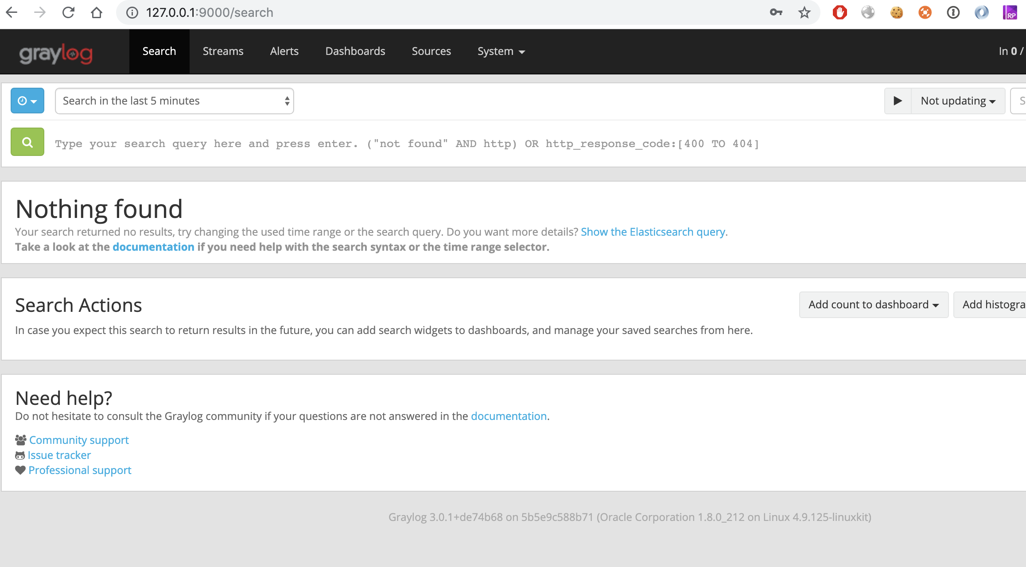
Task: Expand 'Add count to dashboard' dropdown
Action: coord(873,305)
